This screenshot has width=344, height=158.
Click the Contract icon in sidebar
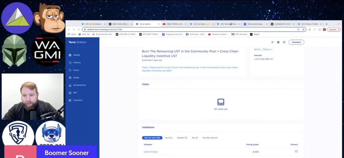pos(70,100)
